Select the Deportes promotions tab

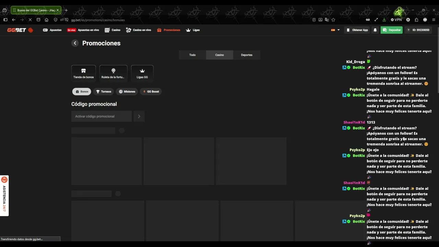(x=247, y=55)
